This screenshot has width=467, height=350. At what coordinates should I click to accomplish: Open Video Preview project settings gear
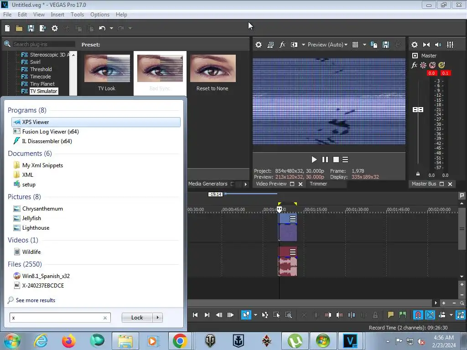(259, 45)
